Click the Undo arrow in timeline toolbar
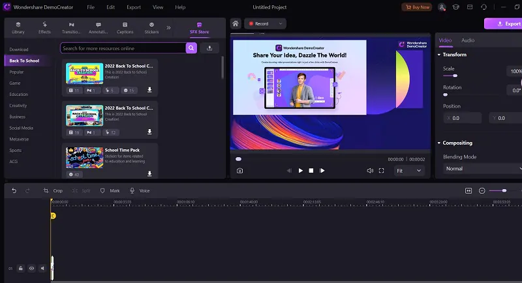Screen dimensions: 522x283 (14, 190)
